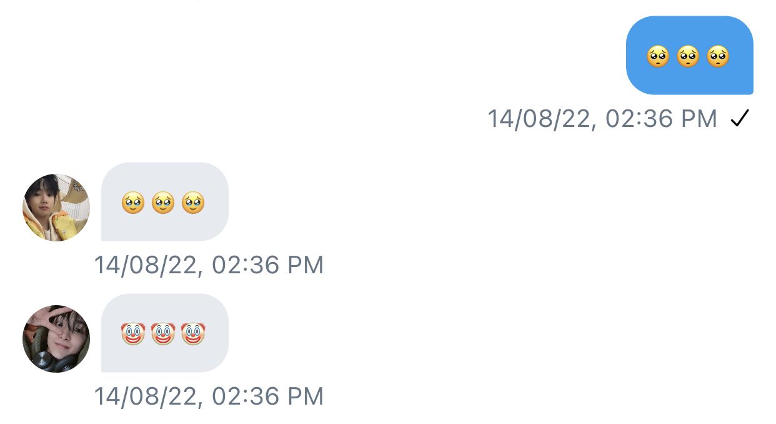Tap the last clown face emoji
776x424 pixels.
[193, 334]
